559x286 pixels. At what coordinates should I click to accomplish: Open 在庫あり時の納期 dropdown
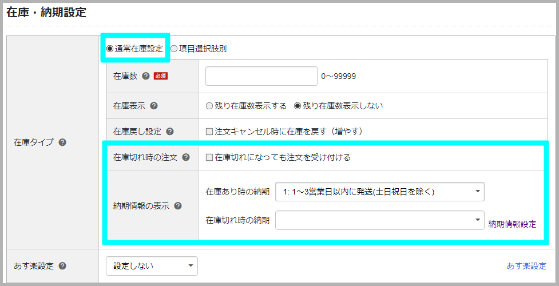coord(380,192)
